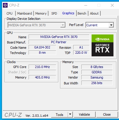Image resolution: width=119 pixels, height=120 pixels.
Task: Select the Graphics tab
Action: [x=68, y=13]
